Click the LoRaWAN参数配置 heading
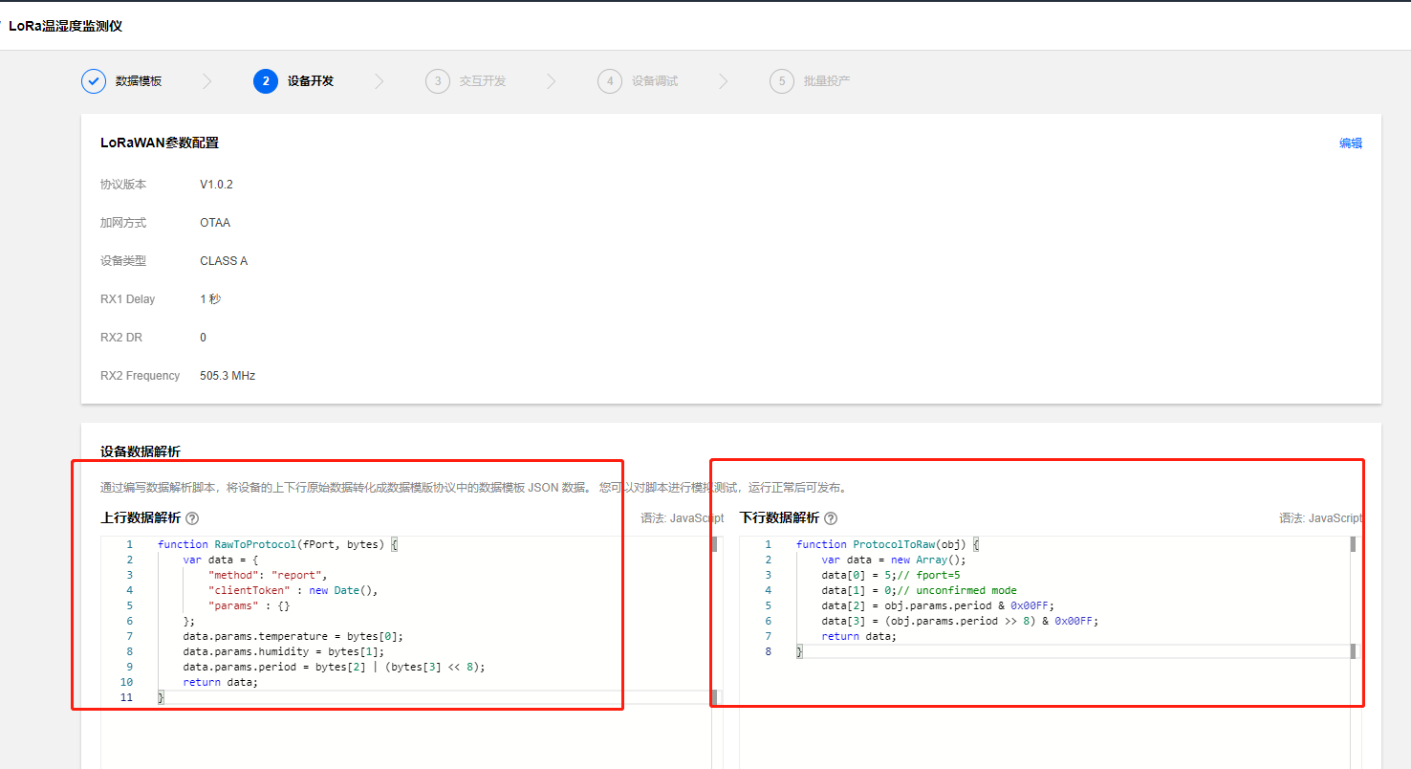 point(160,143)
